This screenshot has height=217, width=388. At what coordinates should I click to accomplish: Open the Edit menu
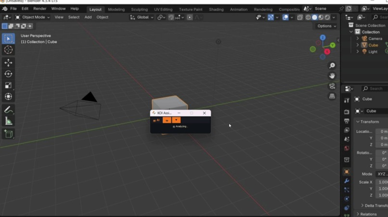point(25,9)
